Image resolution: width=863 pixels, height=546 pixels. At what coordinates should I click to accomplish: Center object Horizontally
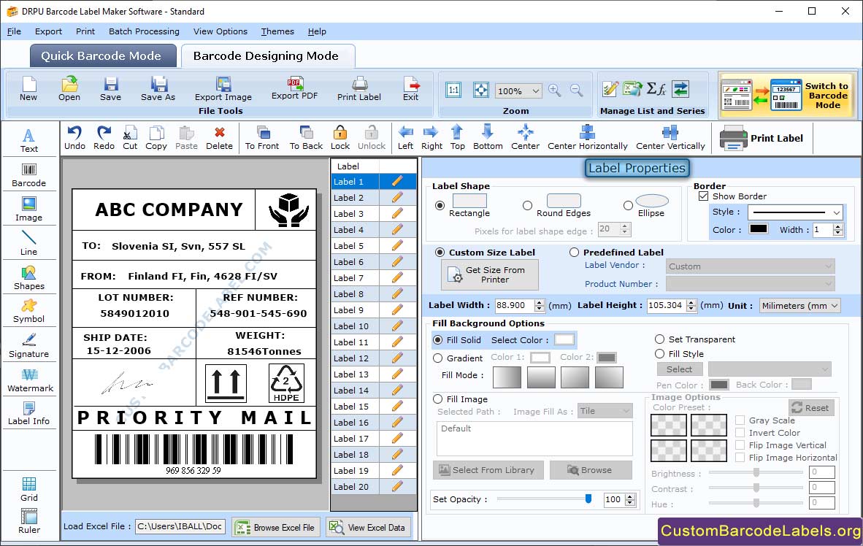(x=587, y=138)
